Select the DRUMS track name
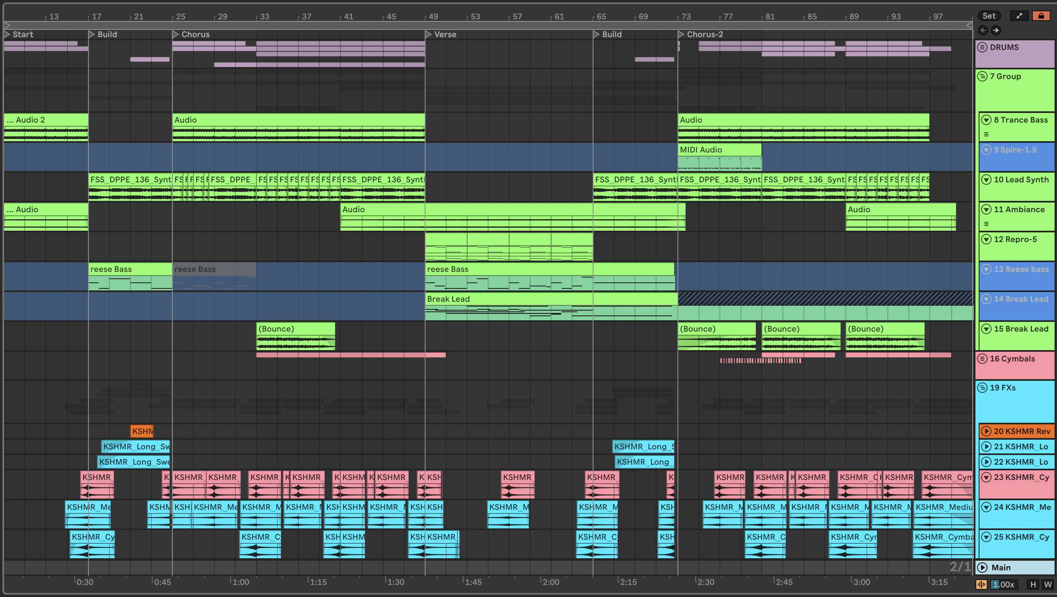1057x597 pixels. click(1004, 47)
